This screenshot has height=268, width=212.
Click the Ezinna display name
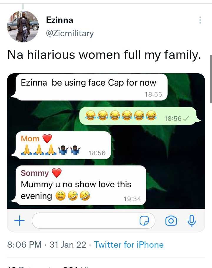click(x=59, y=20)
